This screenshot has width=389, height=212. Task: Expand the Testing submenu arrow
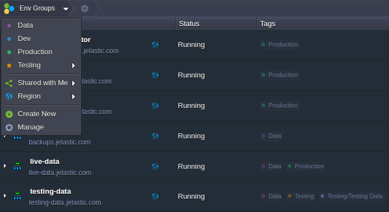73,65
